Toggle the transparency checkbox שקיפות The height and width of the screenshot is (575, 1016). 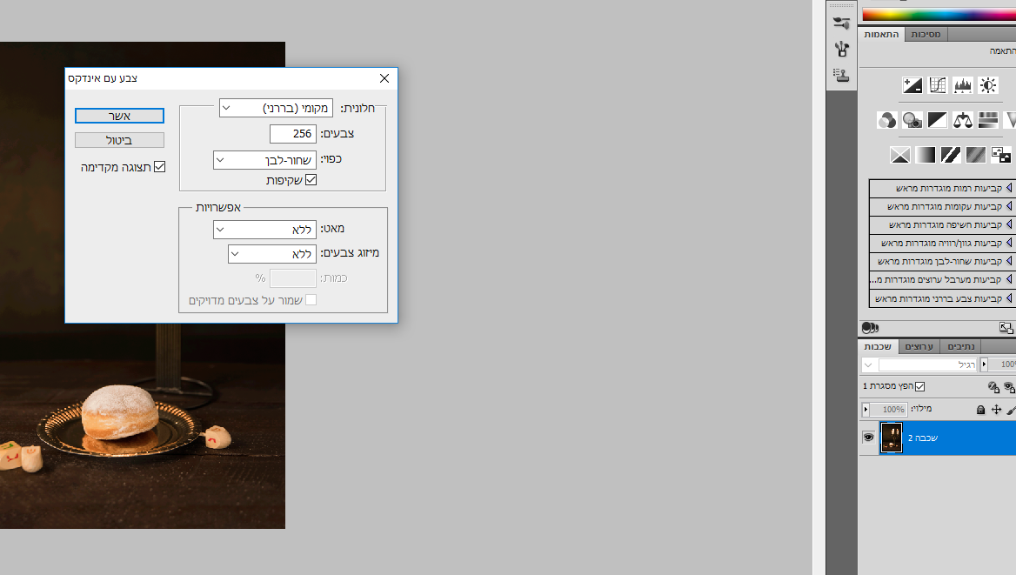point(311,179)
